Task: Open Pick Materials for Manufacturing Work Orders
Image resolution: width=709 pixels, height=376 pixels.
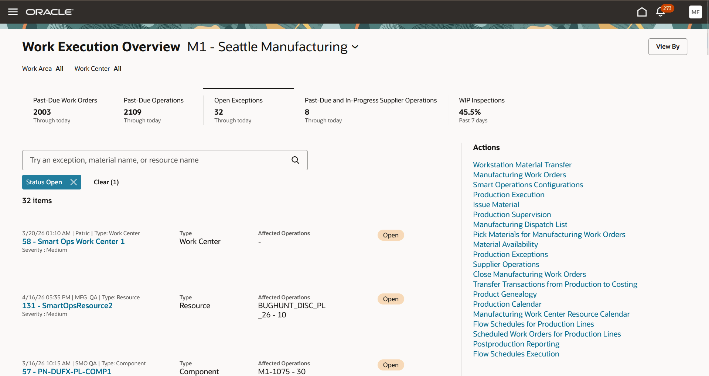Action: tap(549, 234)
